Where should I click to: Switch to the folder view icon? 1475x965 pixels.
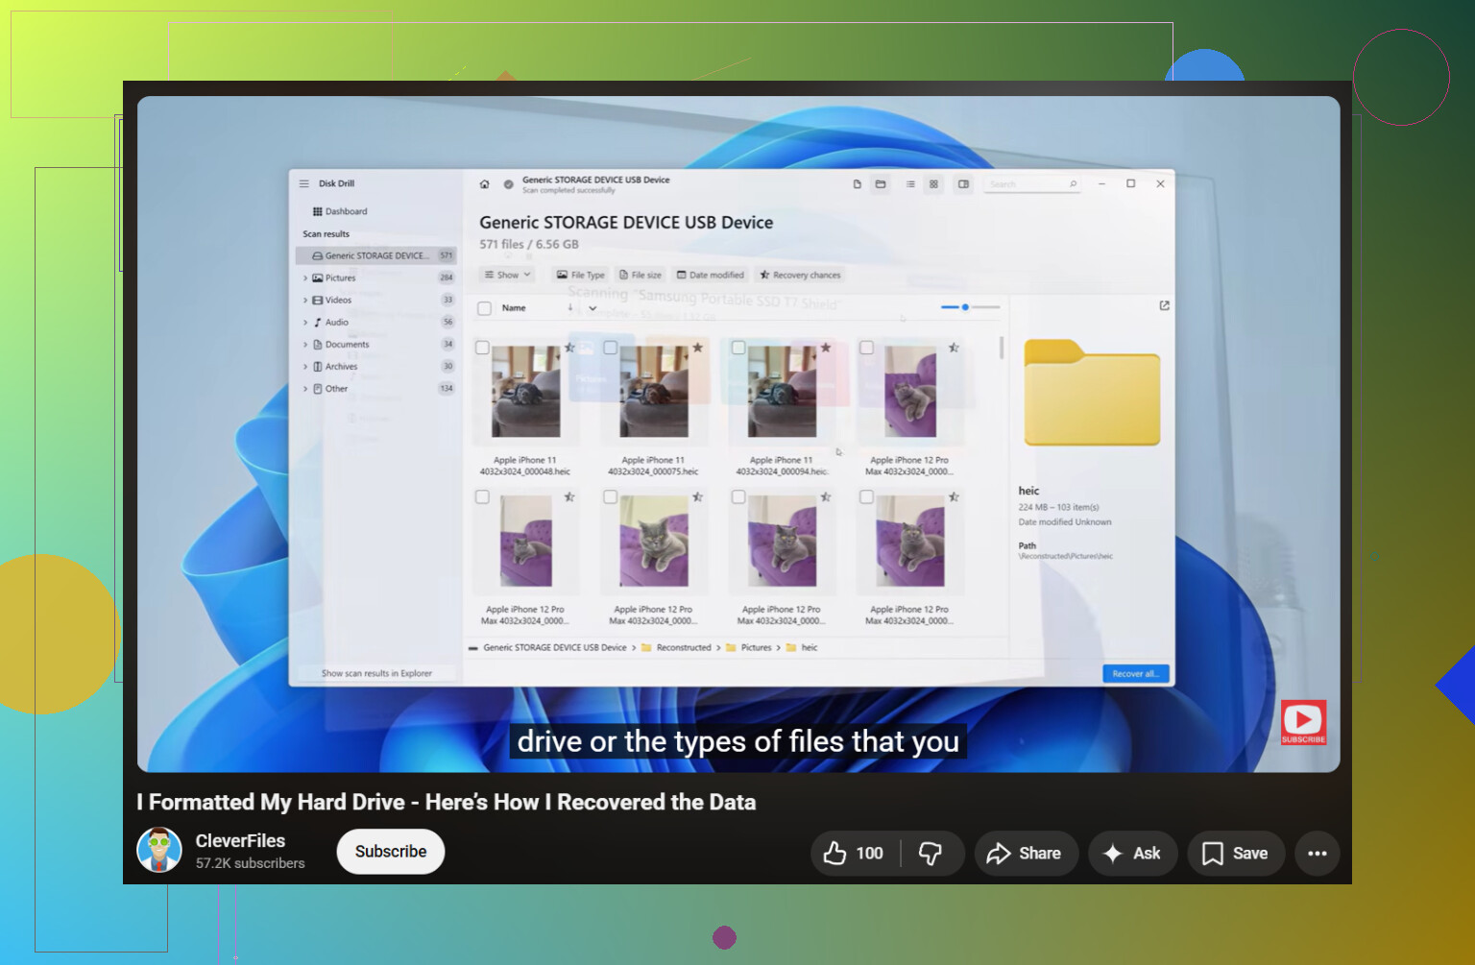tap(881, 184)
